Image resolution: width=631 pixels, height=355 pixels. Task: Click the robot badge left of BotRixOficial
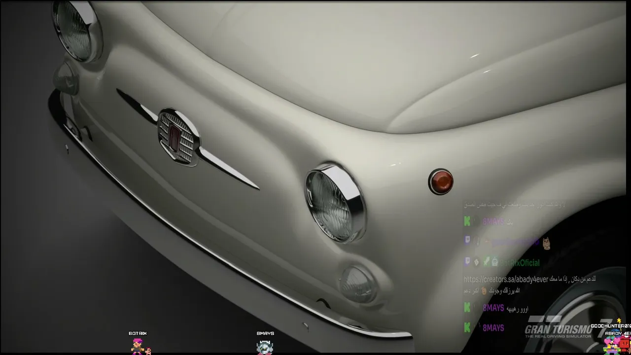[494, 263]
